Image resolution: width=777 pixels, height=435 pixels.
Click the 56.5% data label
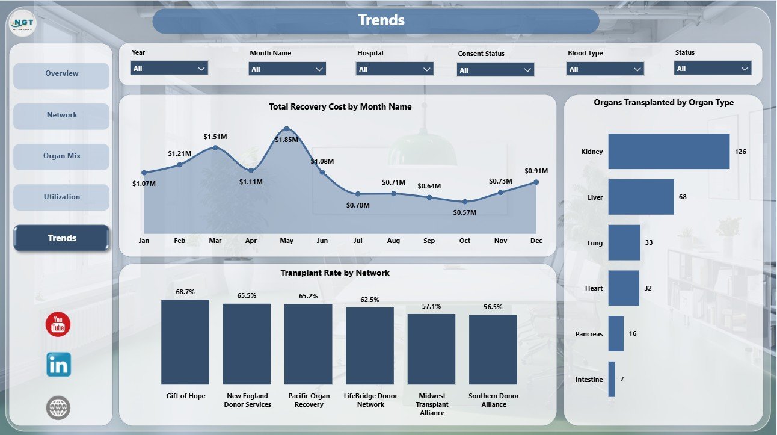(x=493, y=307)
